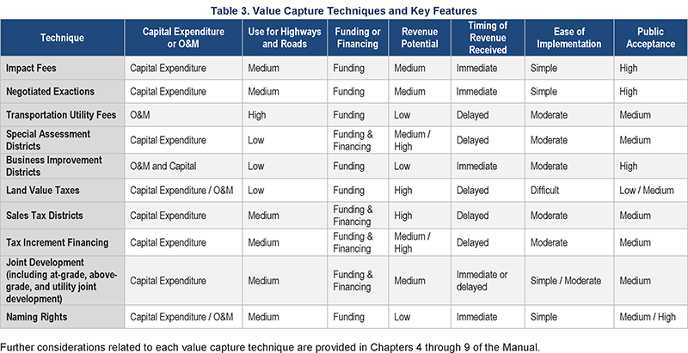Select the Transportation Utility Fees row label
Image resolution: width=688 pixels, height=353 pixels.
point(62,115)
